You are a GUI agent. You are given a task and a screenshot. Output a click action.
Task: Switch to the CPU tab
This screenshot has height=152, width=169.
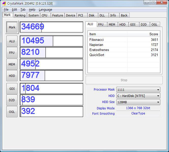pos(45,15)
